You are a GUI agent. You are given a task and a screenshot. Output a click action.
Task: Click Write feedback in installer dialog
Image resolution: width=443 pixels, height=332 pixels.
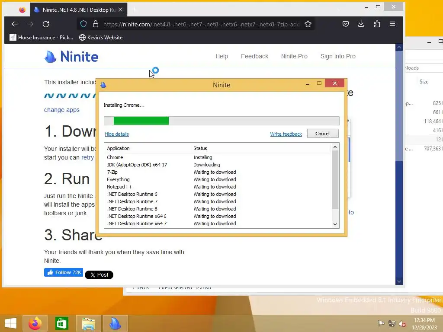[x=286, y=134]
